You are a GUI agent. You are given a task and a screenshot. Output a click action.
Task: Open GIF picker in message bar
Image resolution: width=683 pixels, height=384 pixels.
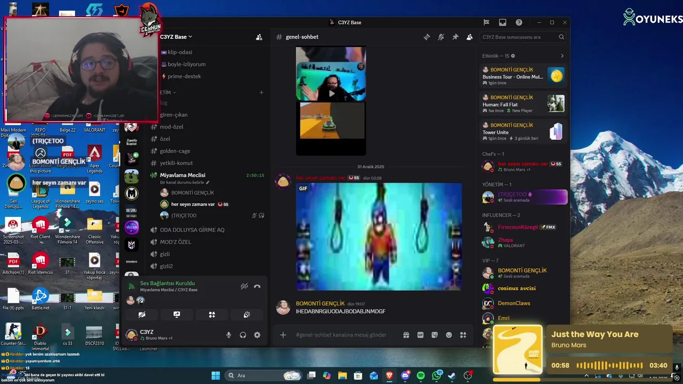click(x=420, y=335)
